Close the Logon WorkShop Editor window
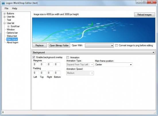The height and width of the screenshot is (116, 158). 152,2
